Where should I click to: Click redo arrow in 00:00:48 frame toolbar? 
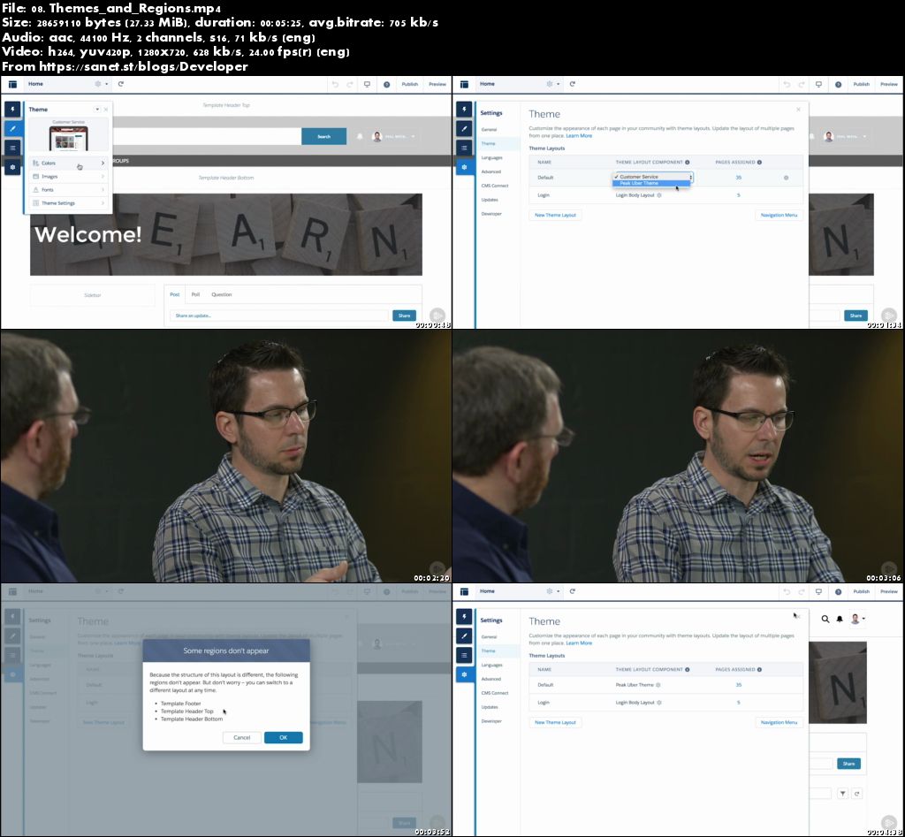[x=350, y=84]
